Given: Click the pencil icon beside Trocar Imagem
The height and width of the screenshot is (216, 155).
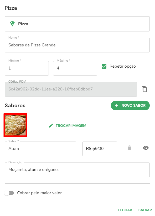Looking at the screenshot, I should 51,126.
